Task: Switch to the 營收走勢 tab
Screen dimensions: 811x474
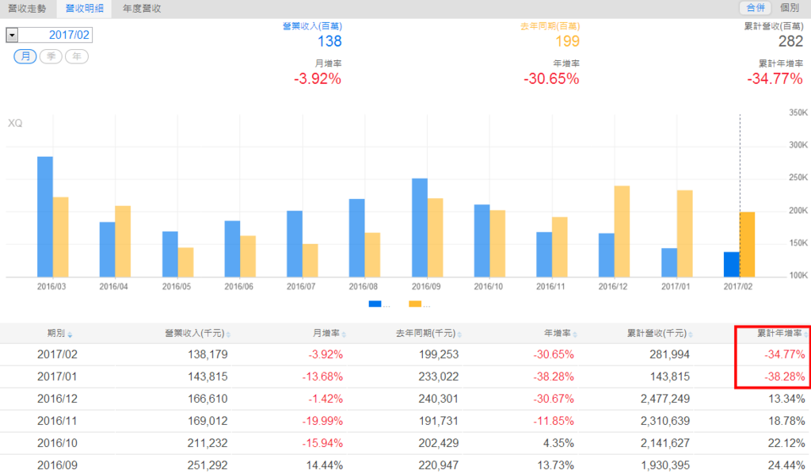Action: 28,9
